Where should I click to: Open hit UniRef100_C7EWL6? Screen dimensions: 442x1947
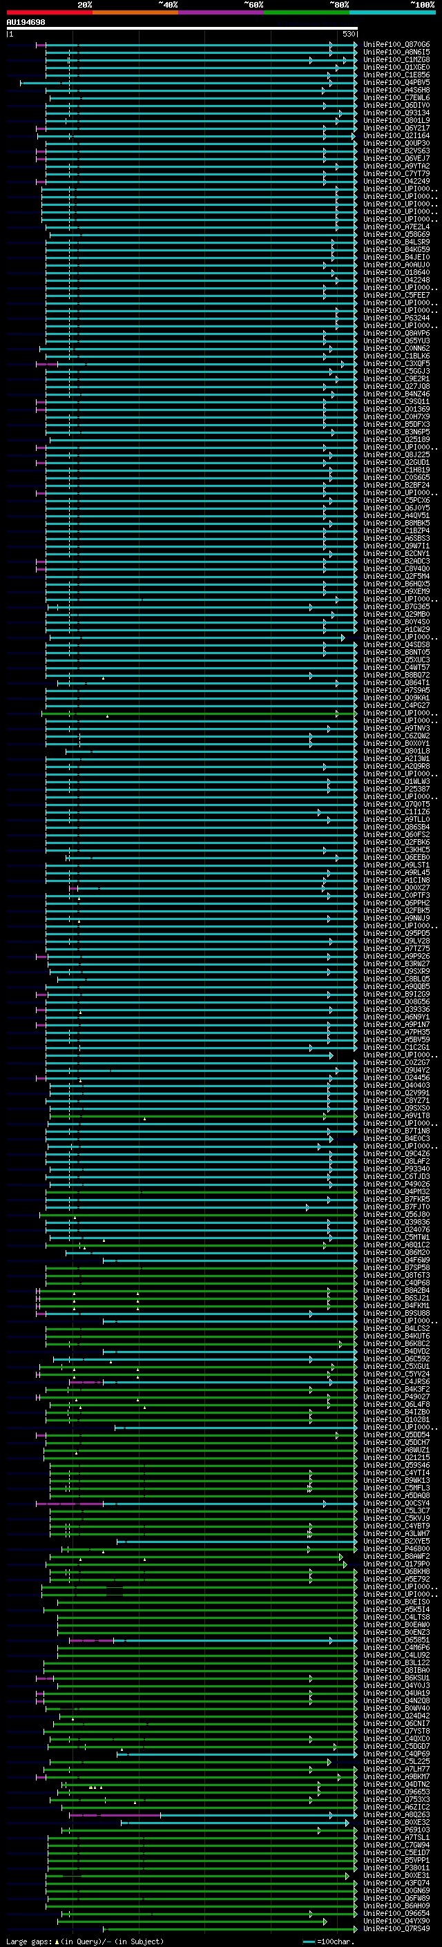tap(396, 97)
